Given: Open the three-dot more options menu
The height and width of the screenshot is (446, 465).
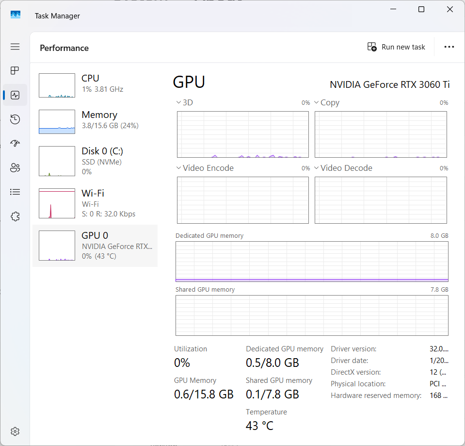Looking at the screenshot, I should coord(449,47).
